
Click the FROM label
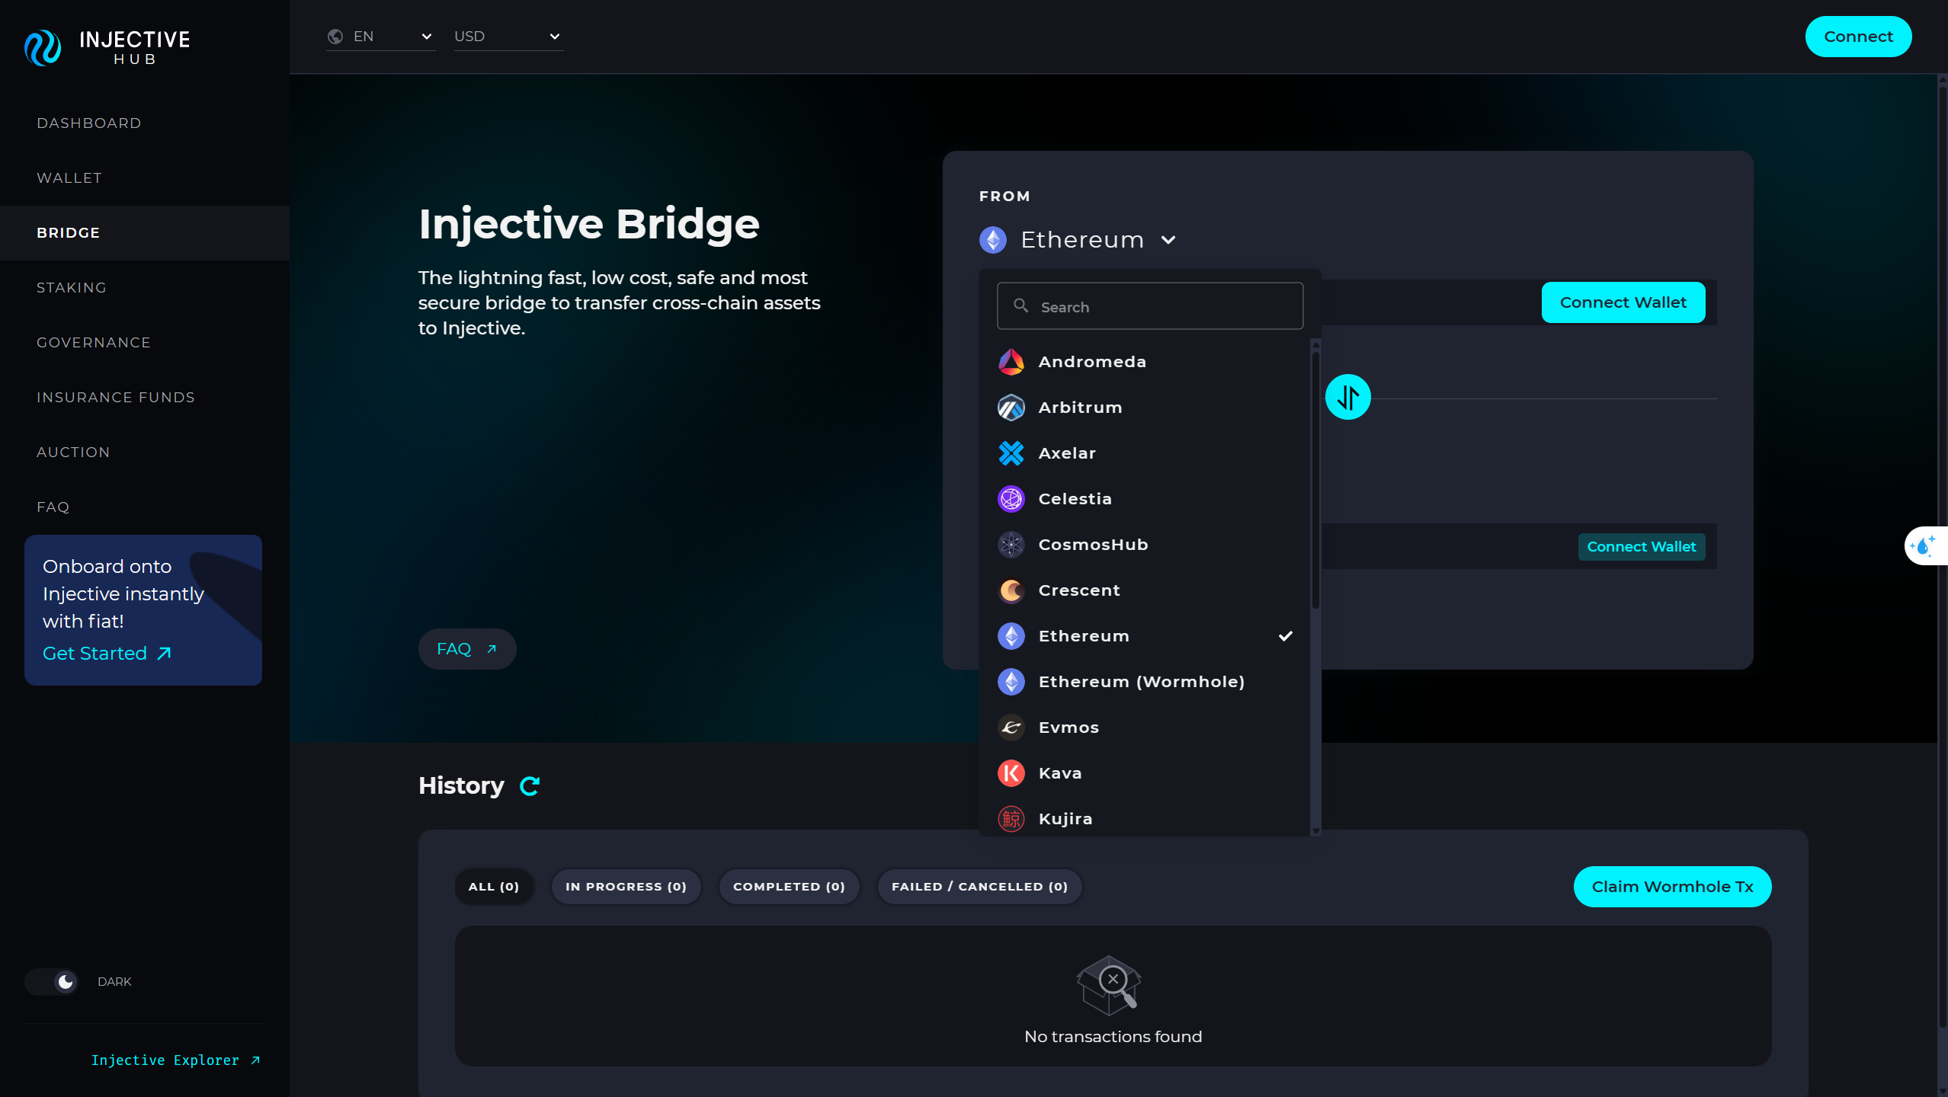(x=1004, y=197)
